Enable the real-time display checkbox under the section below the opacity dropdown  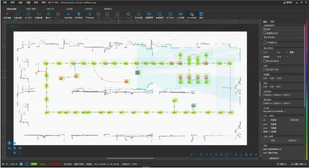pos(265,69)
